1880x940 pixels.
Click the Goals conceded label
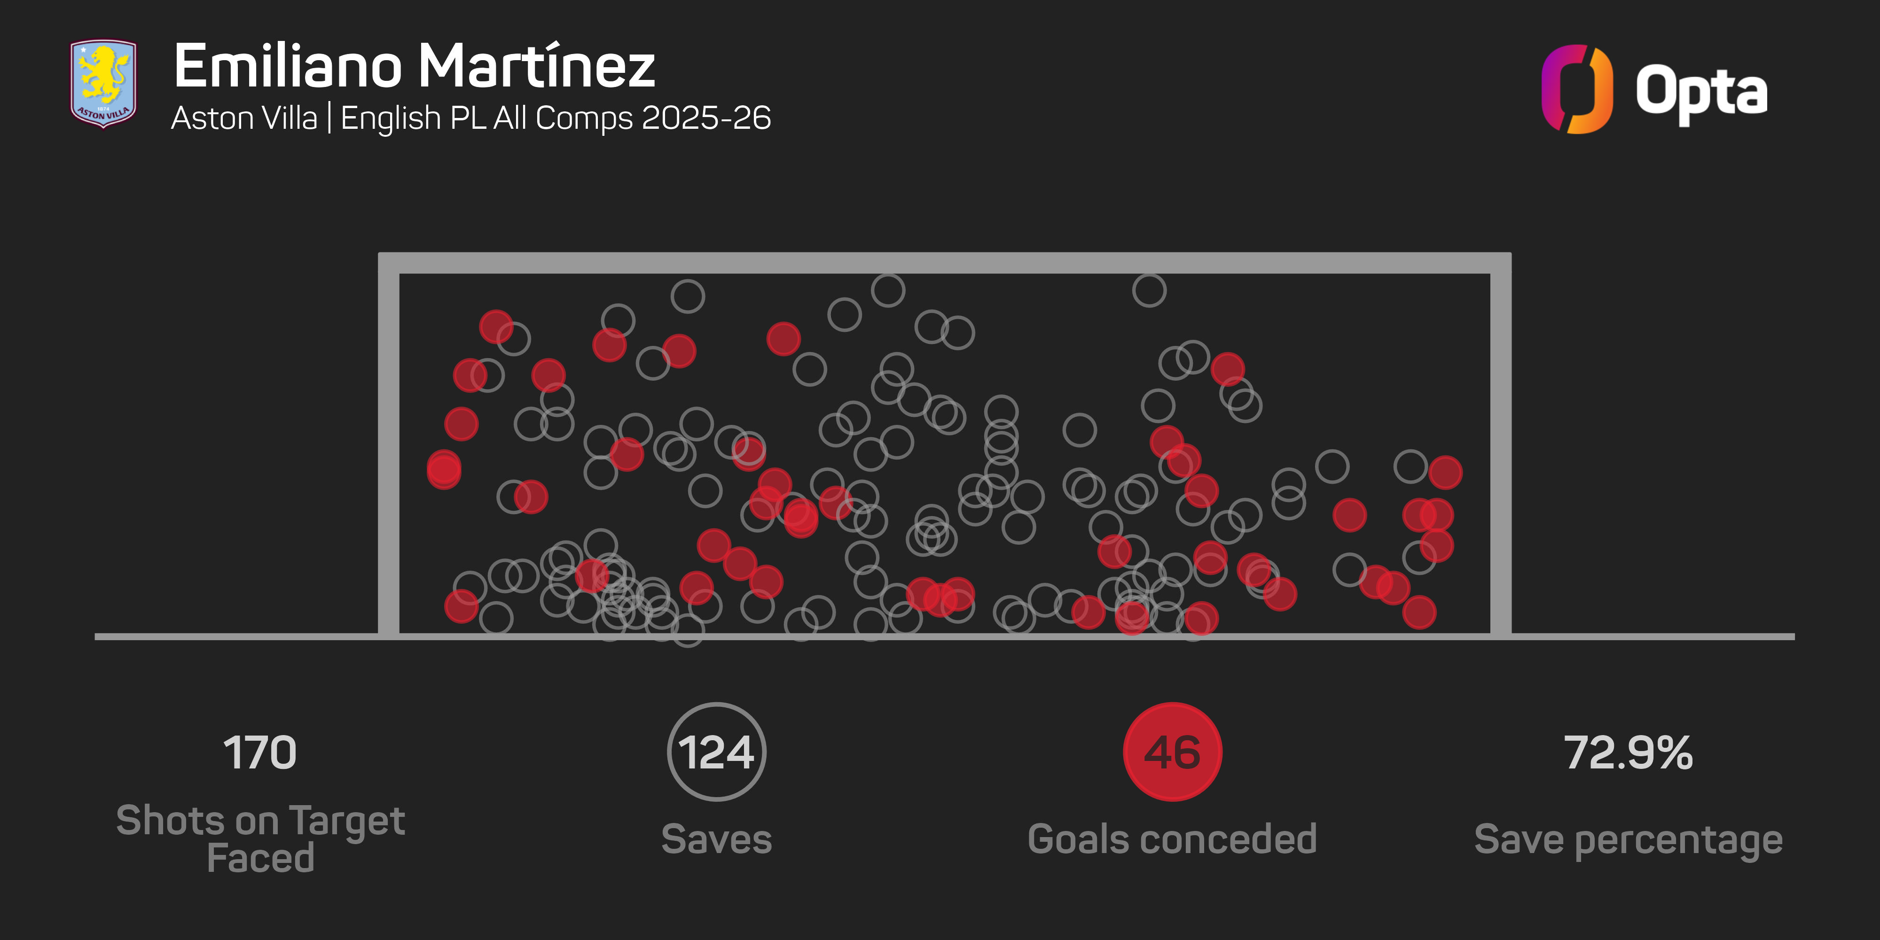click(x=1172, y=838)
